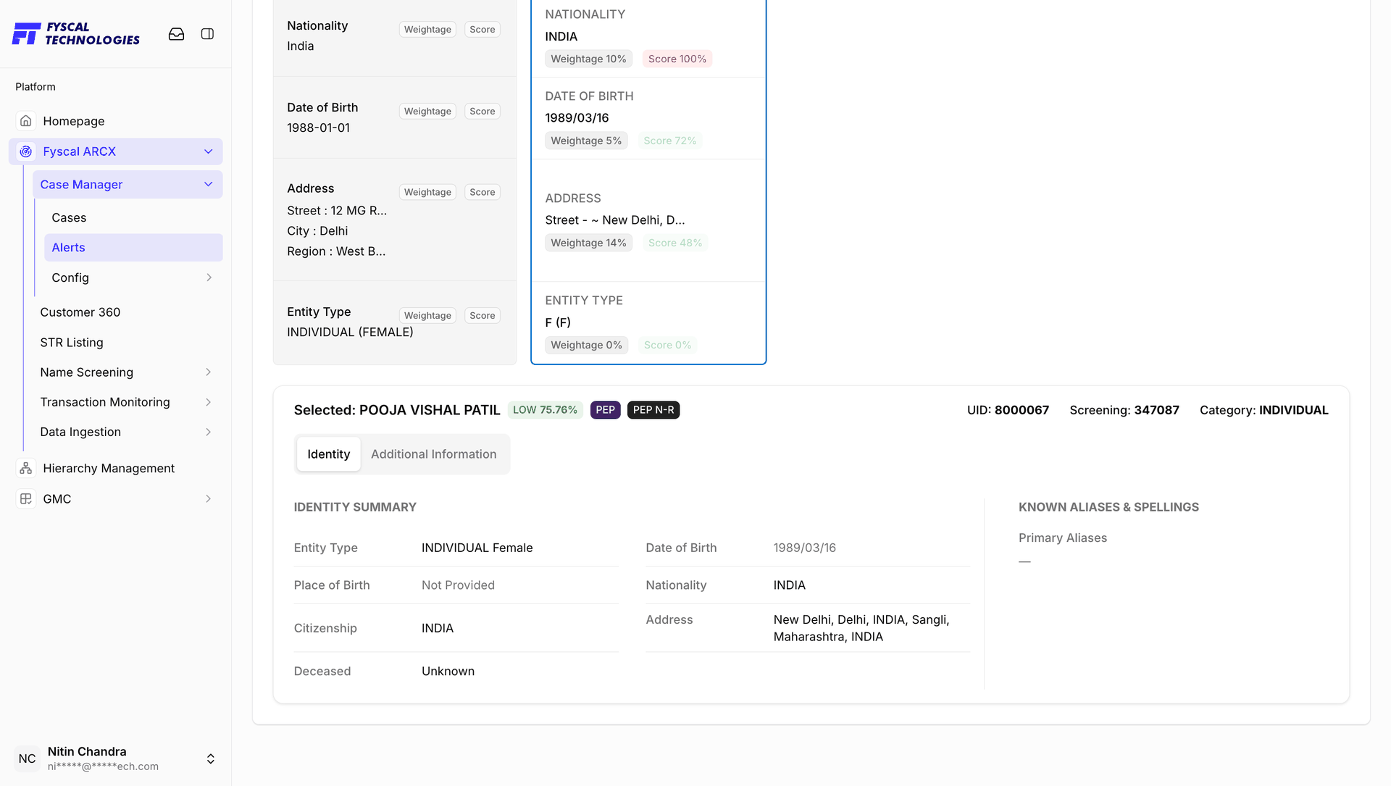Click the Screening 347087 value
The width and height of the screenshot is (1391, 786).
click(1156, 410)
